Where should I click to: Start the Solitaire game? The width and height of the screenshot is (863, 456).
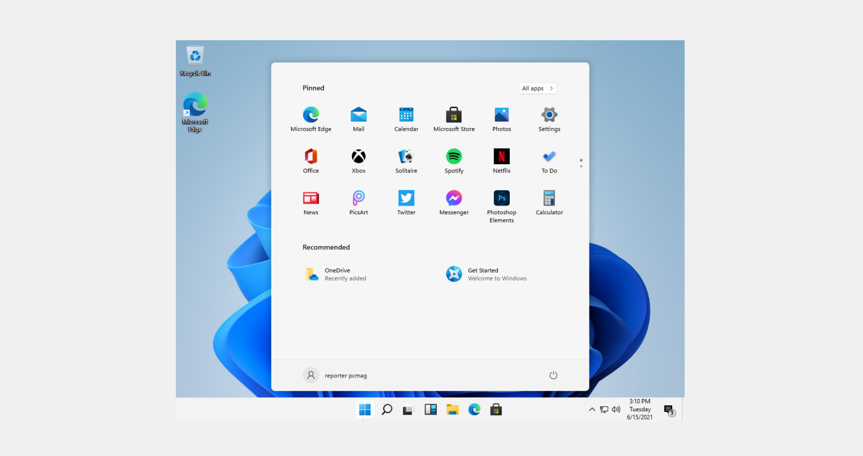(x=406, y=161)
